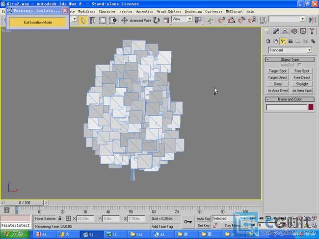Click the Free Direct button

[302, 77]
